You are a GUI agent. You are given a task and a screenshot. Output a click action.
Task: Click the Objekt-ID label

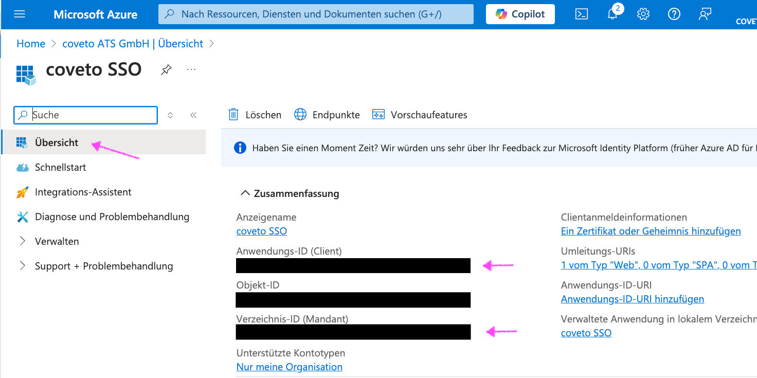point(258,285)
